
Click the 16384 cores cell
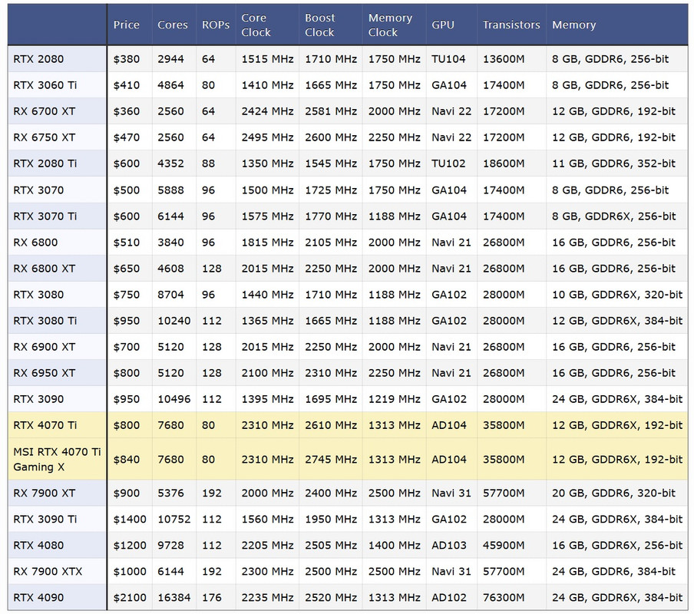tap(174, 597)
